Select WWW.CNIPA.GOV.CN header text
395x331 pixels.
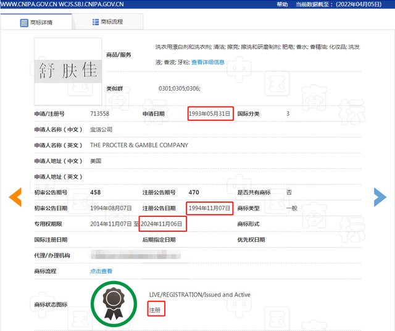click(29, 4)
